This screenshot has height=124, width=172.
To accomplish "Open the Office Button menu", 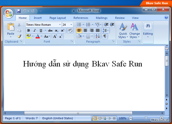I will [9, 14].
